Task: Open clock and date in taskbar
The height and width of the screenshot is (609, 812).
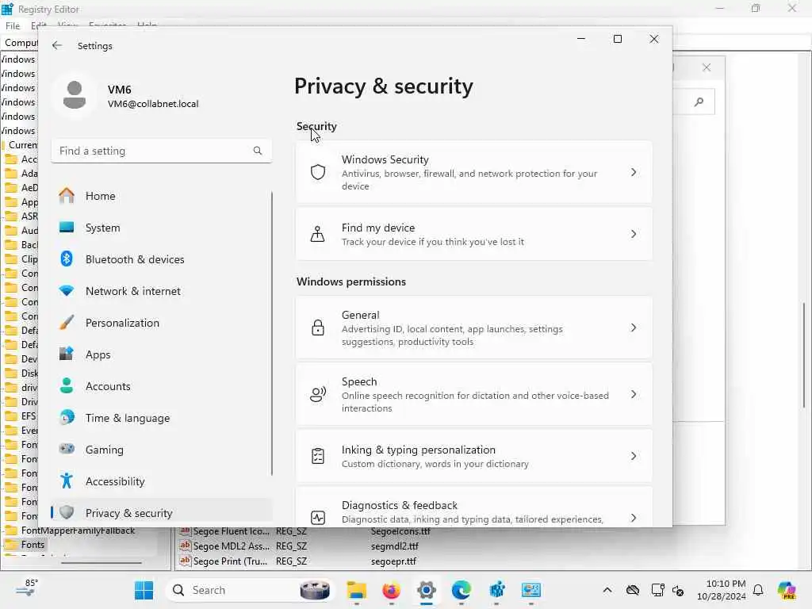Action: point(721,590)
